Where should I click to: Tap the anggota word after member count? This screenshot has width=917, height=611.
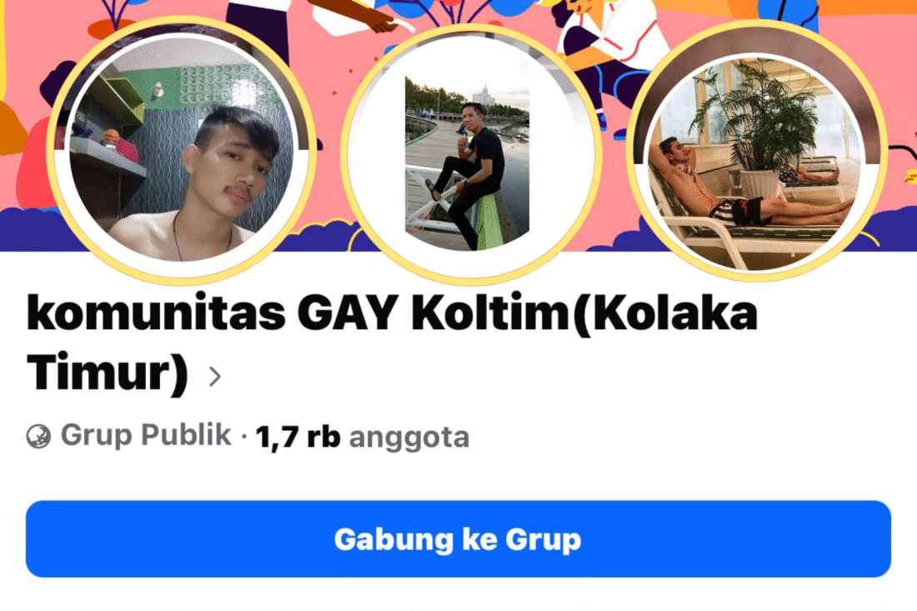(x=409, y=438)
